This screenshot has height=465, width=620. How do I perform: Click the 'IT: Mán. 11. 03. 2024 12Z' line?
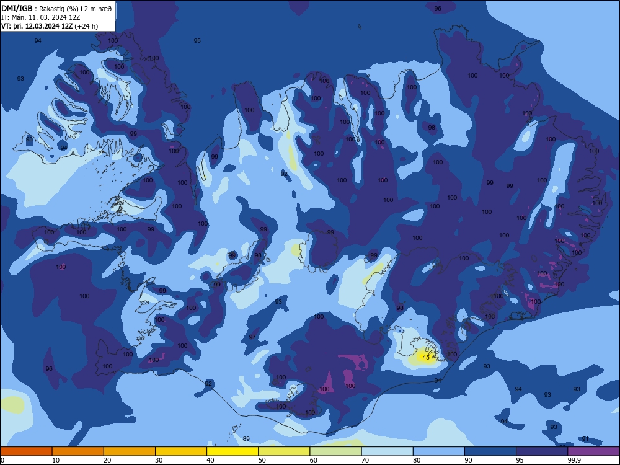click(41, 17)
